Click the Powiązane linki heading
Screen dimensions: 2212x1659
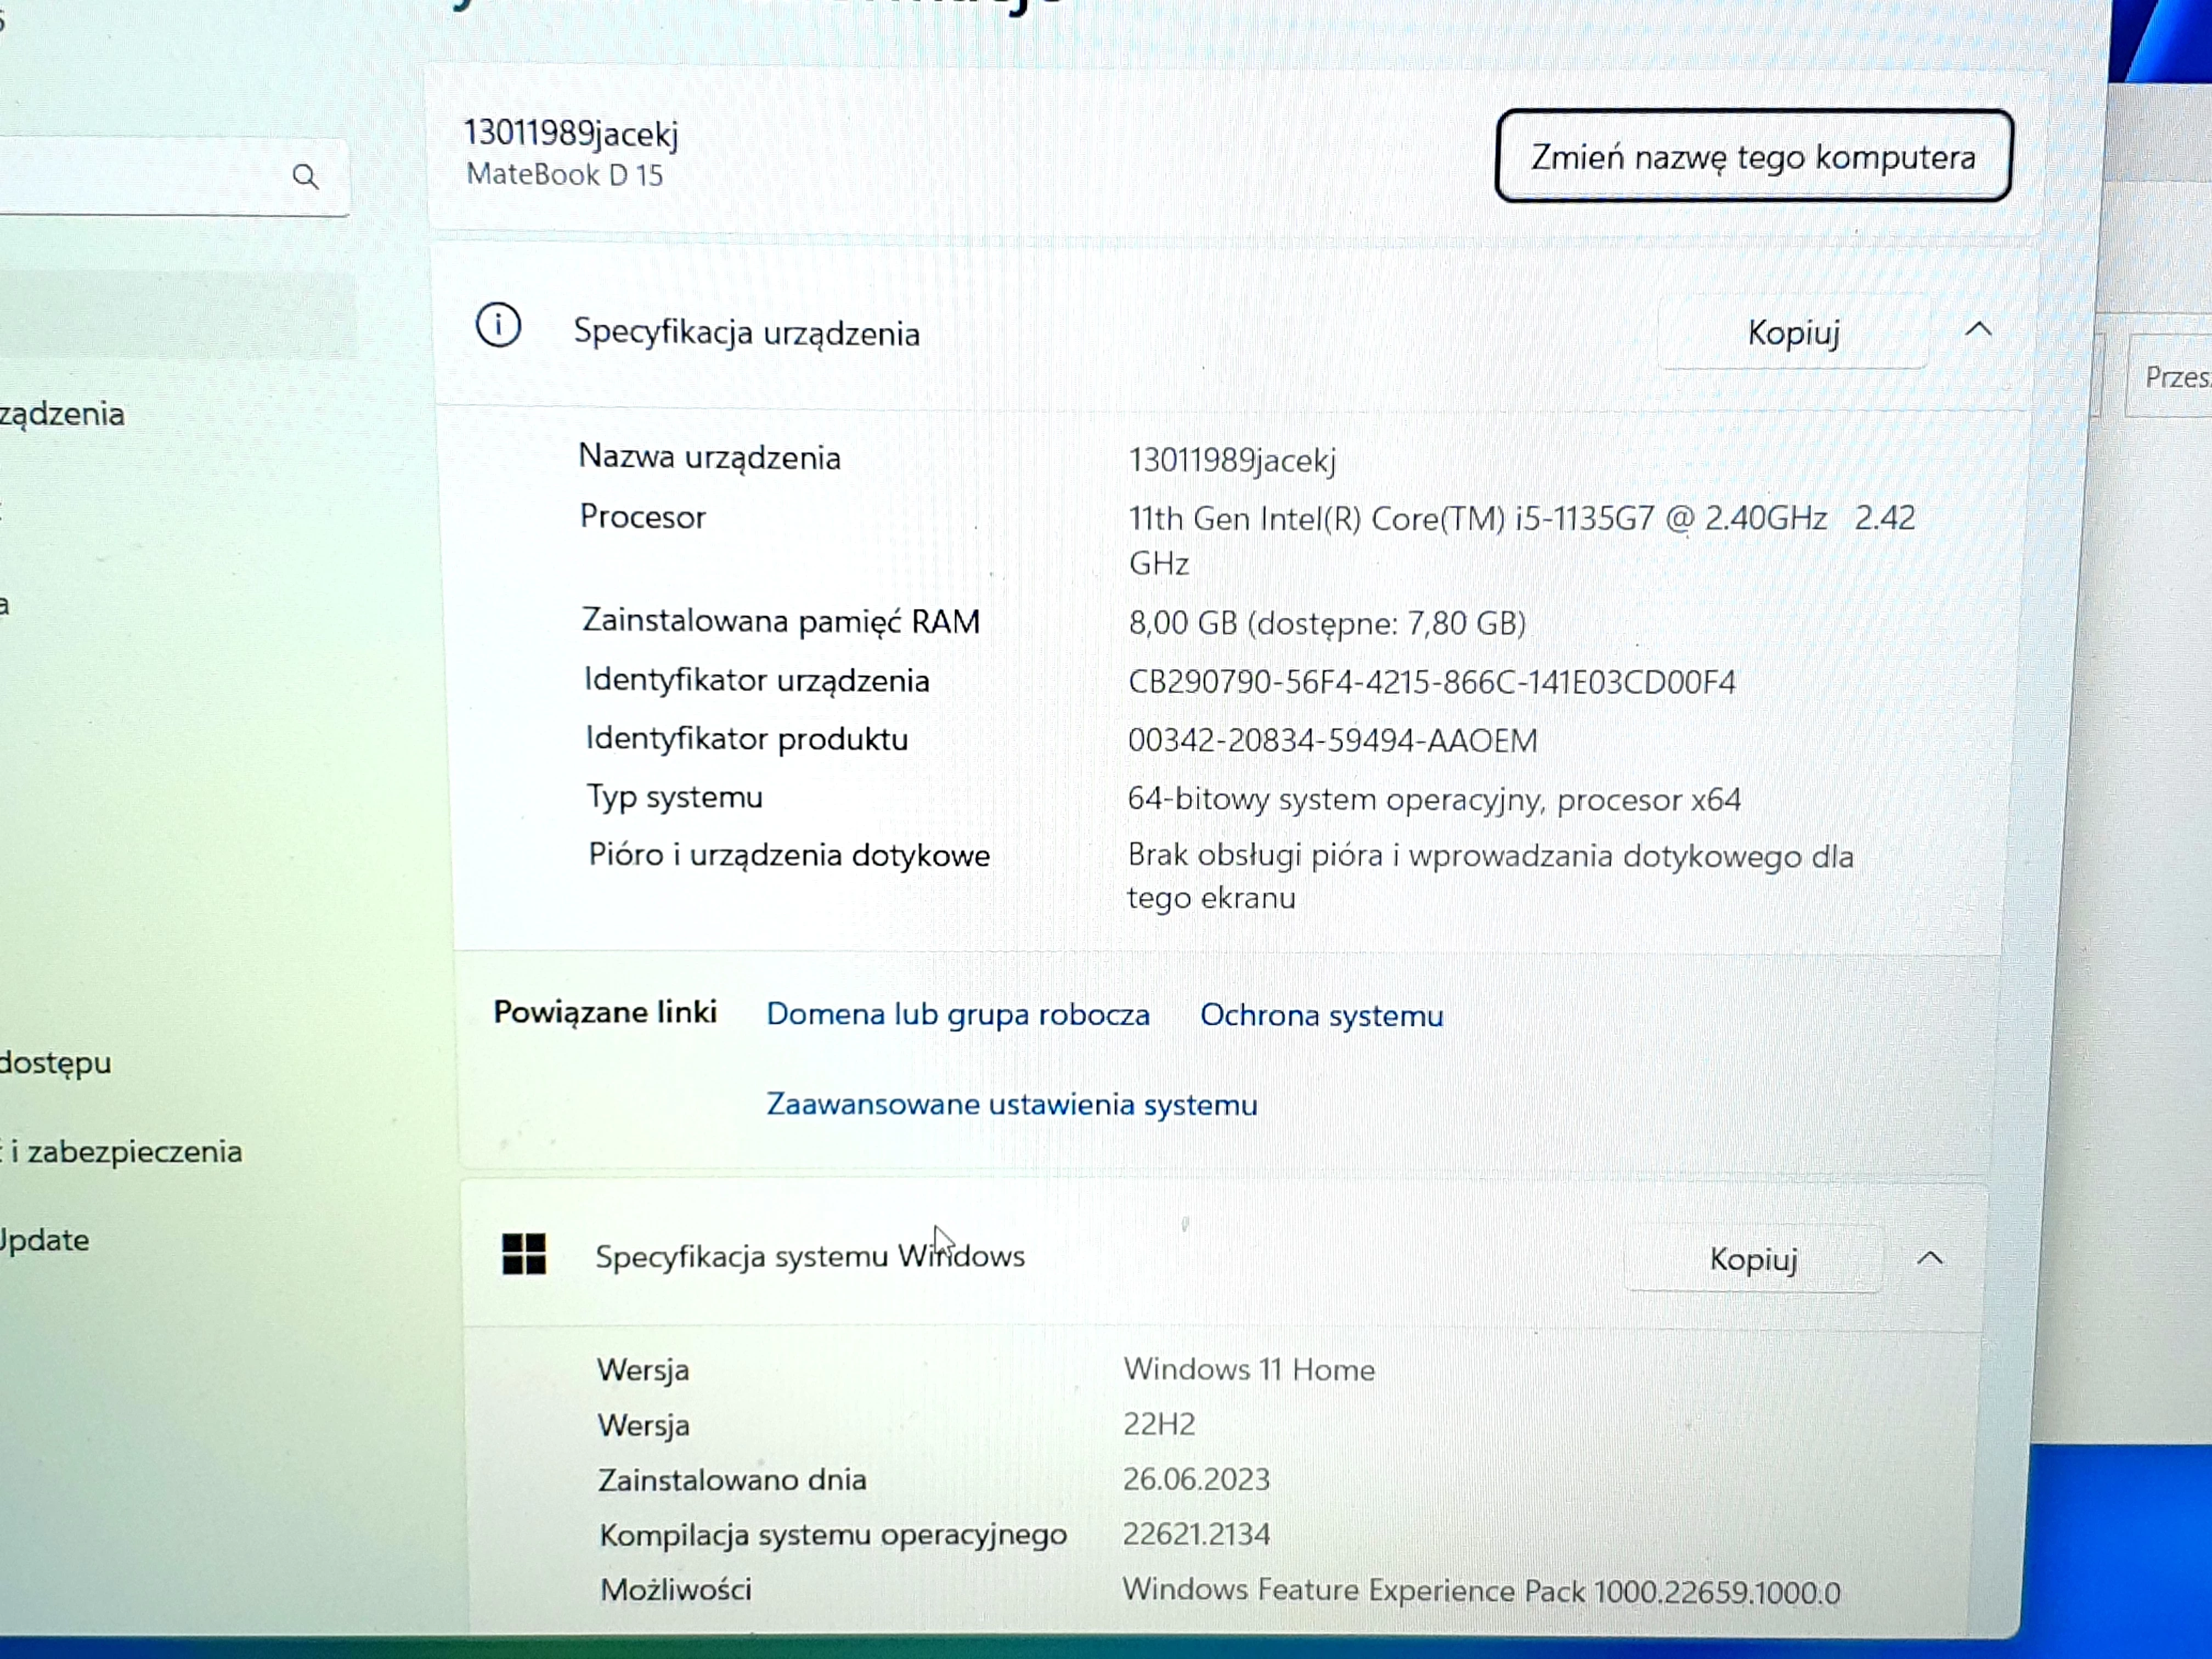[x=605, y=1013]
